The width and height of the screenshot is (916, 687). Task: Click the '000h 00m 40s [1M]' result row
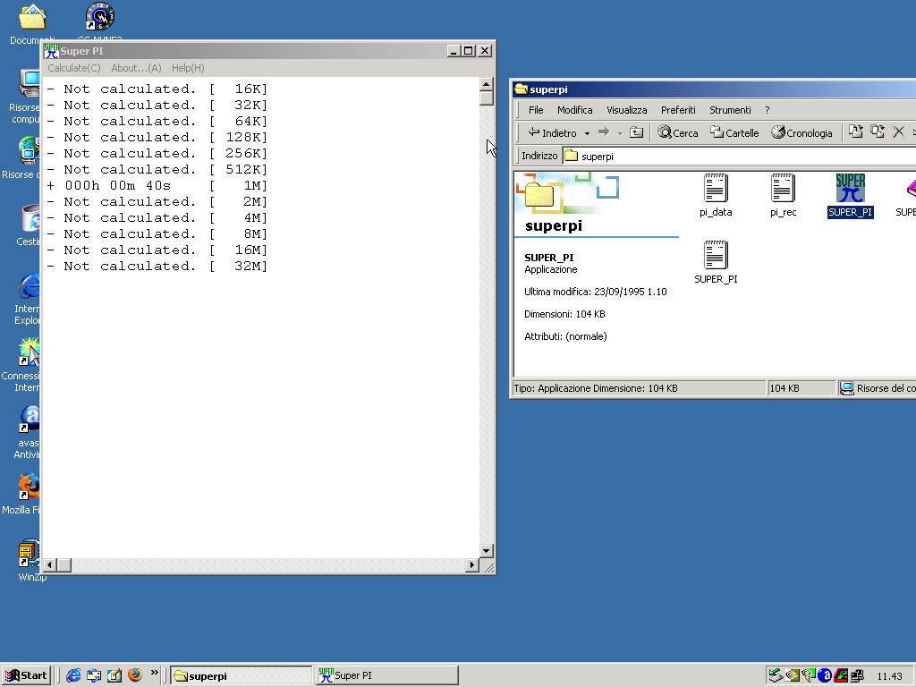tap(157, 186)
